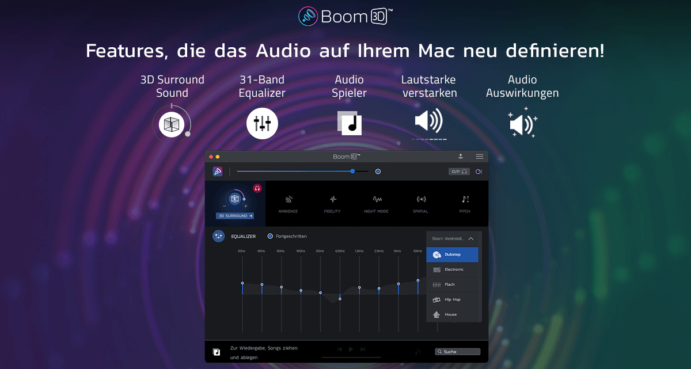Click the 3D Surround Sound cube feature icon

pyautogui.click(x=171, y=124)
